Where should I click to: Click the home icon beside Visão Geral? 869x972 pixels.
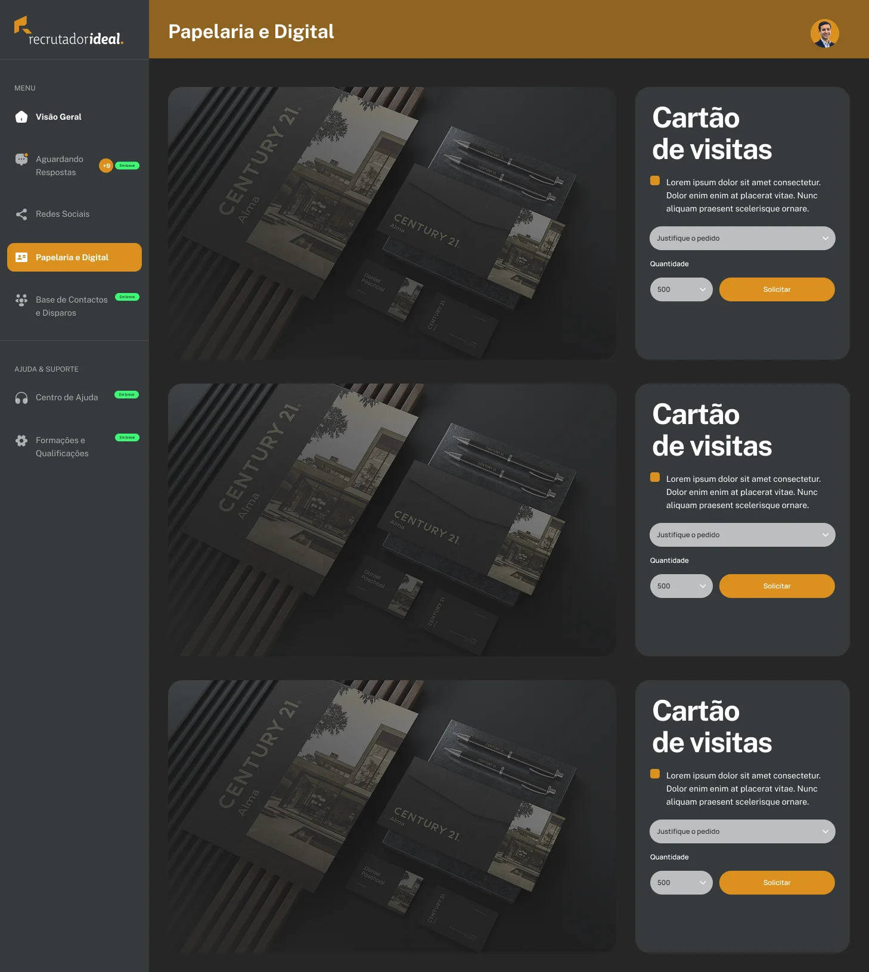click(x=21, y=117)
